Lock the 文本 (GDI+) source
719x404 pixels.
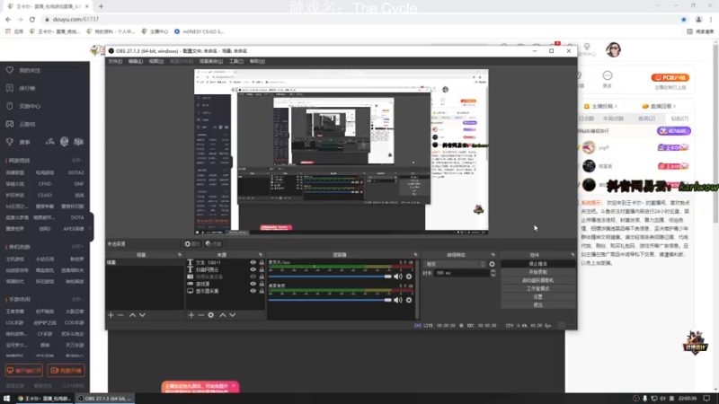[262, 262]
